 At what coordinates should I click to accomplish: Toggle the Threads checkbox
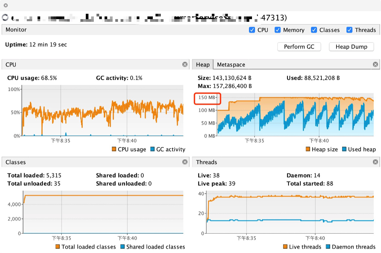pyautogui.click(x=350, y=30)
